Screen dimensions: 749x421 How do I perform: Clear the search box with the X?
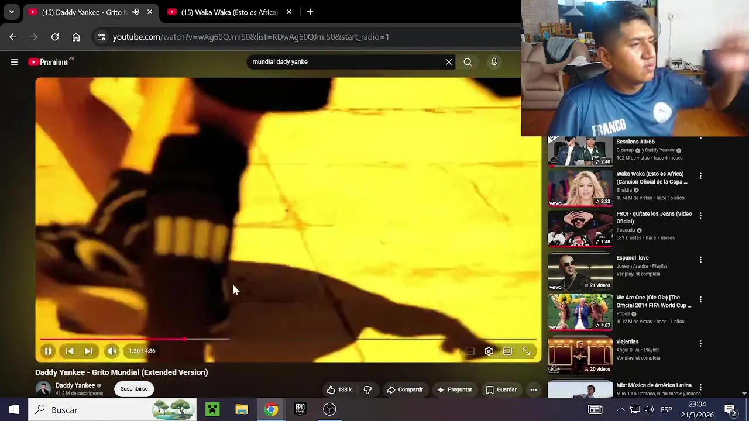coord(449,62)
